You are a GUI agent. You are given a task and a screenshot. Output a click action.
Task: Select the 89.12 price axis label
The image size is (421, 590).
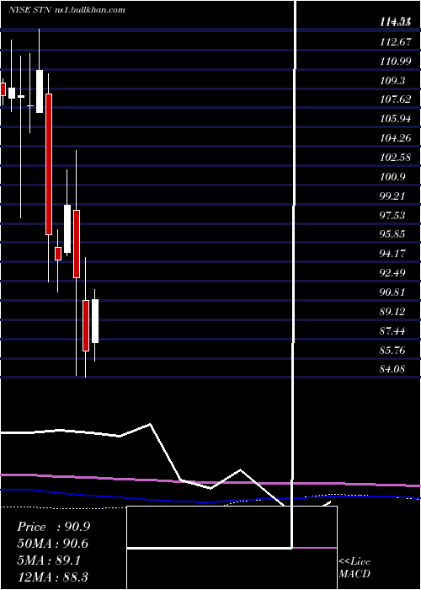tap(392, 311)
